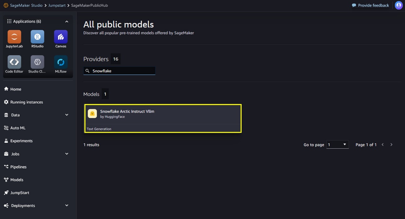Open the Studio Classic application
Viewport: 405px width, 219px height.
[x=37, y=62]
